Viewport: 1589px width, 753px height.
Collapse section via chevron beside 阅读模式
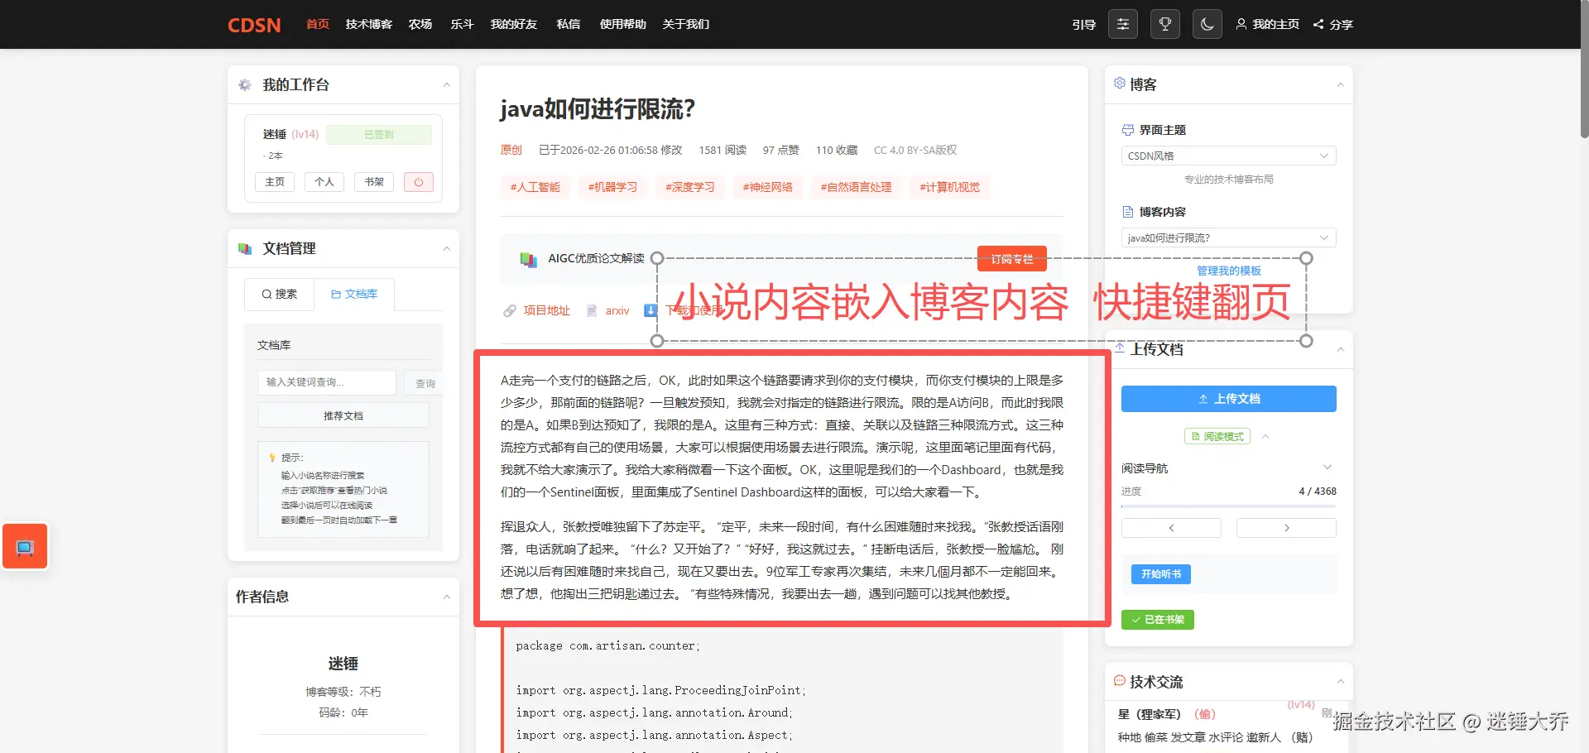1265,436
